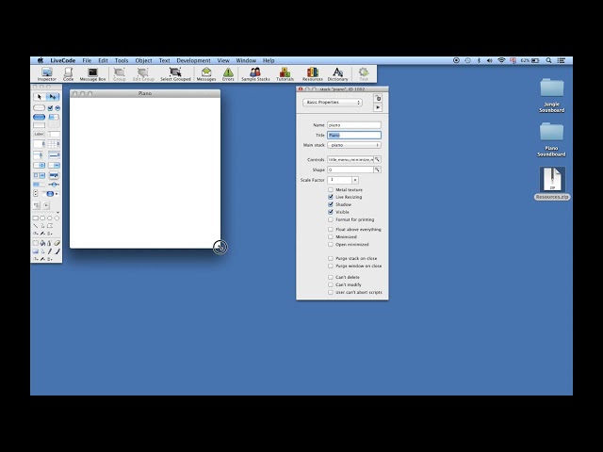Viewport: 603px width, 452px height.
Task: Select the paint bucket tool
Action: pyautogui.click(x=42, y=243)
